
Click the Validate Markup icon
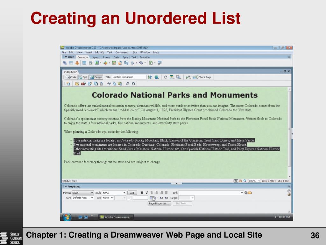pyautogui.click(x=188, y=77)
